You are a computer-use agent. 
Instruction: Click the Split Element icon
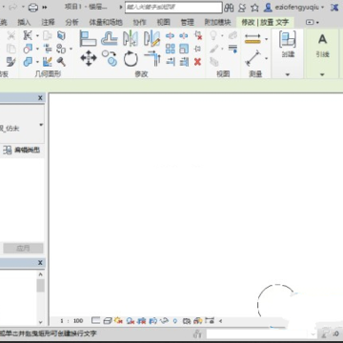tap(171, 36)
